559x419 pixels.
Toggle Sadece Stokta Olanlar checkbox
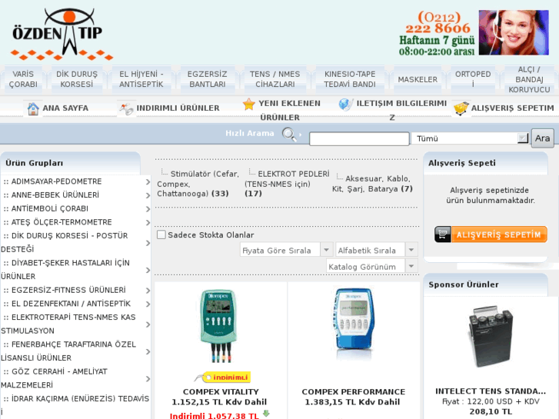[x=161, y=234]
